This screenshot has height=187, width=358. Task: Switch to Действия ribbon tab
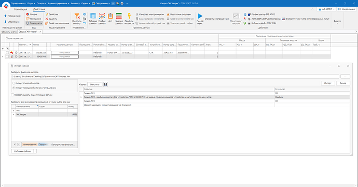(39, 9)
